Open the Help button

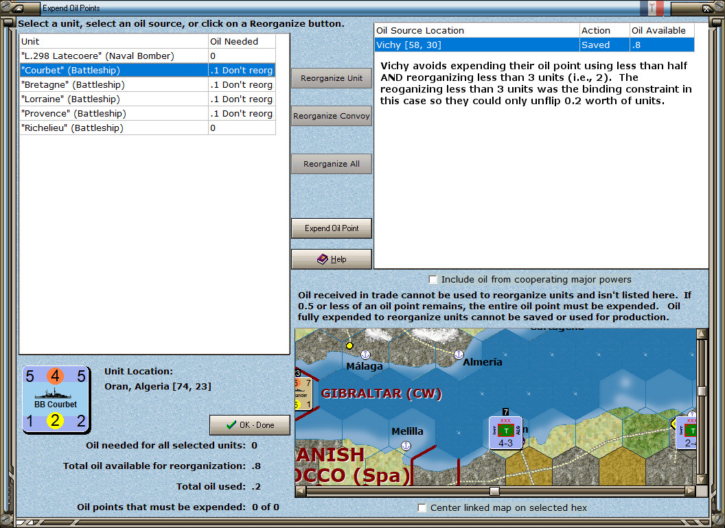click(332, 259)
